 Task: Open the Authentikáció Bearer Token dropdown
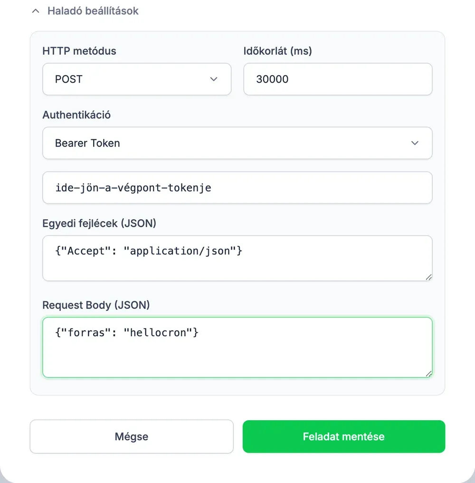point(237,143)
